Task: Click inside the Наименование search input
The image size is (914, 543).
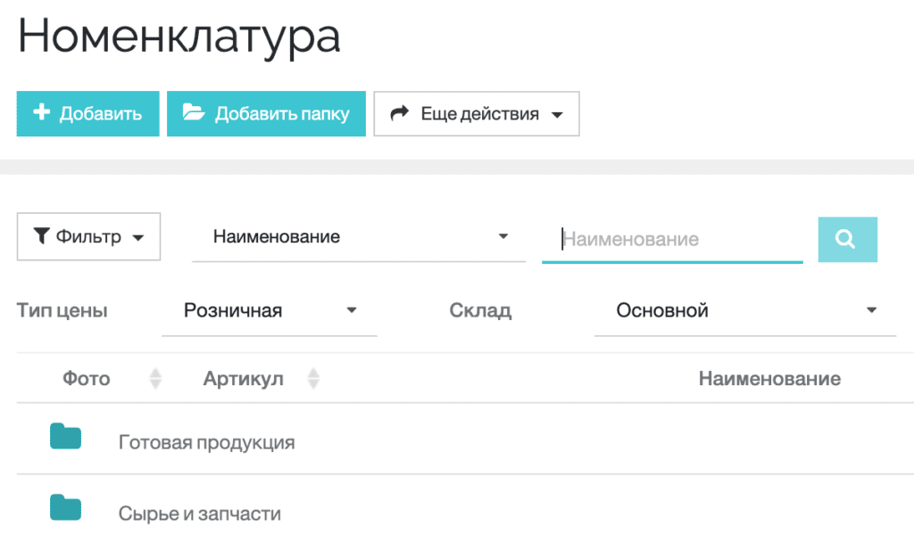Action: click(669, 239)
